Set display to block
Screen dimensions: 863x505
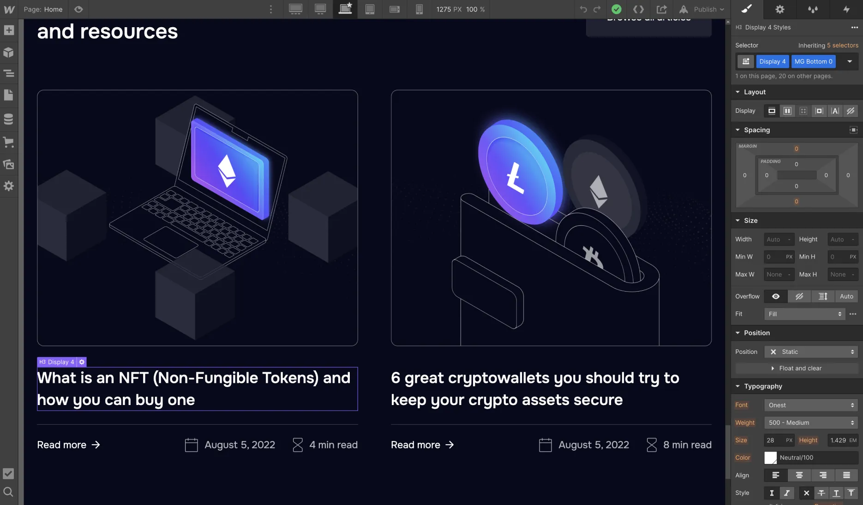(772, 111)
